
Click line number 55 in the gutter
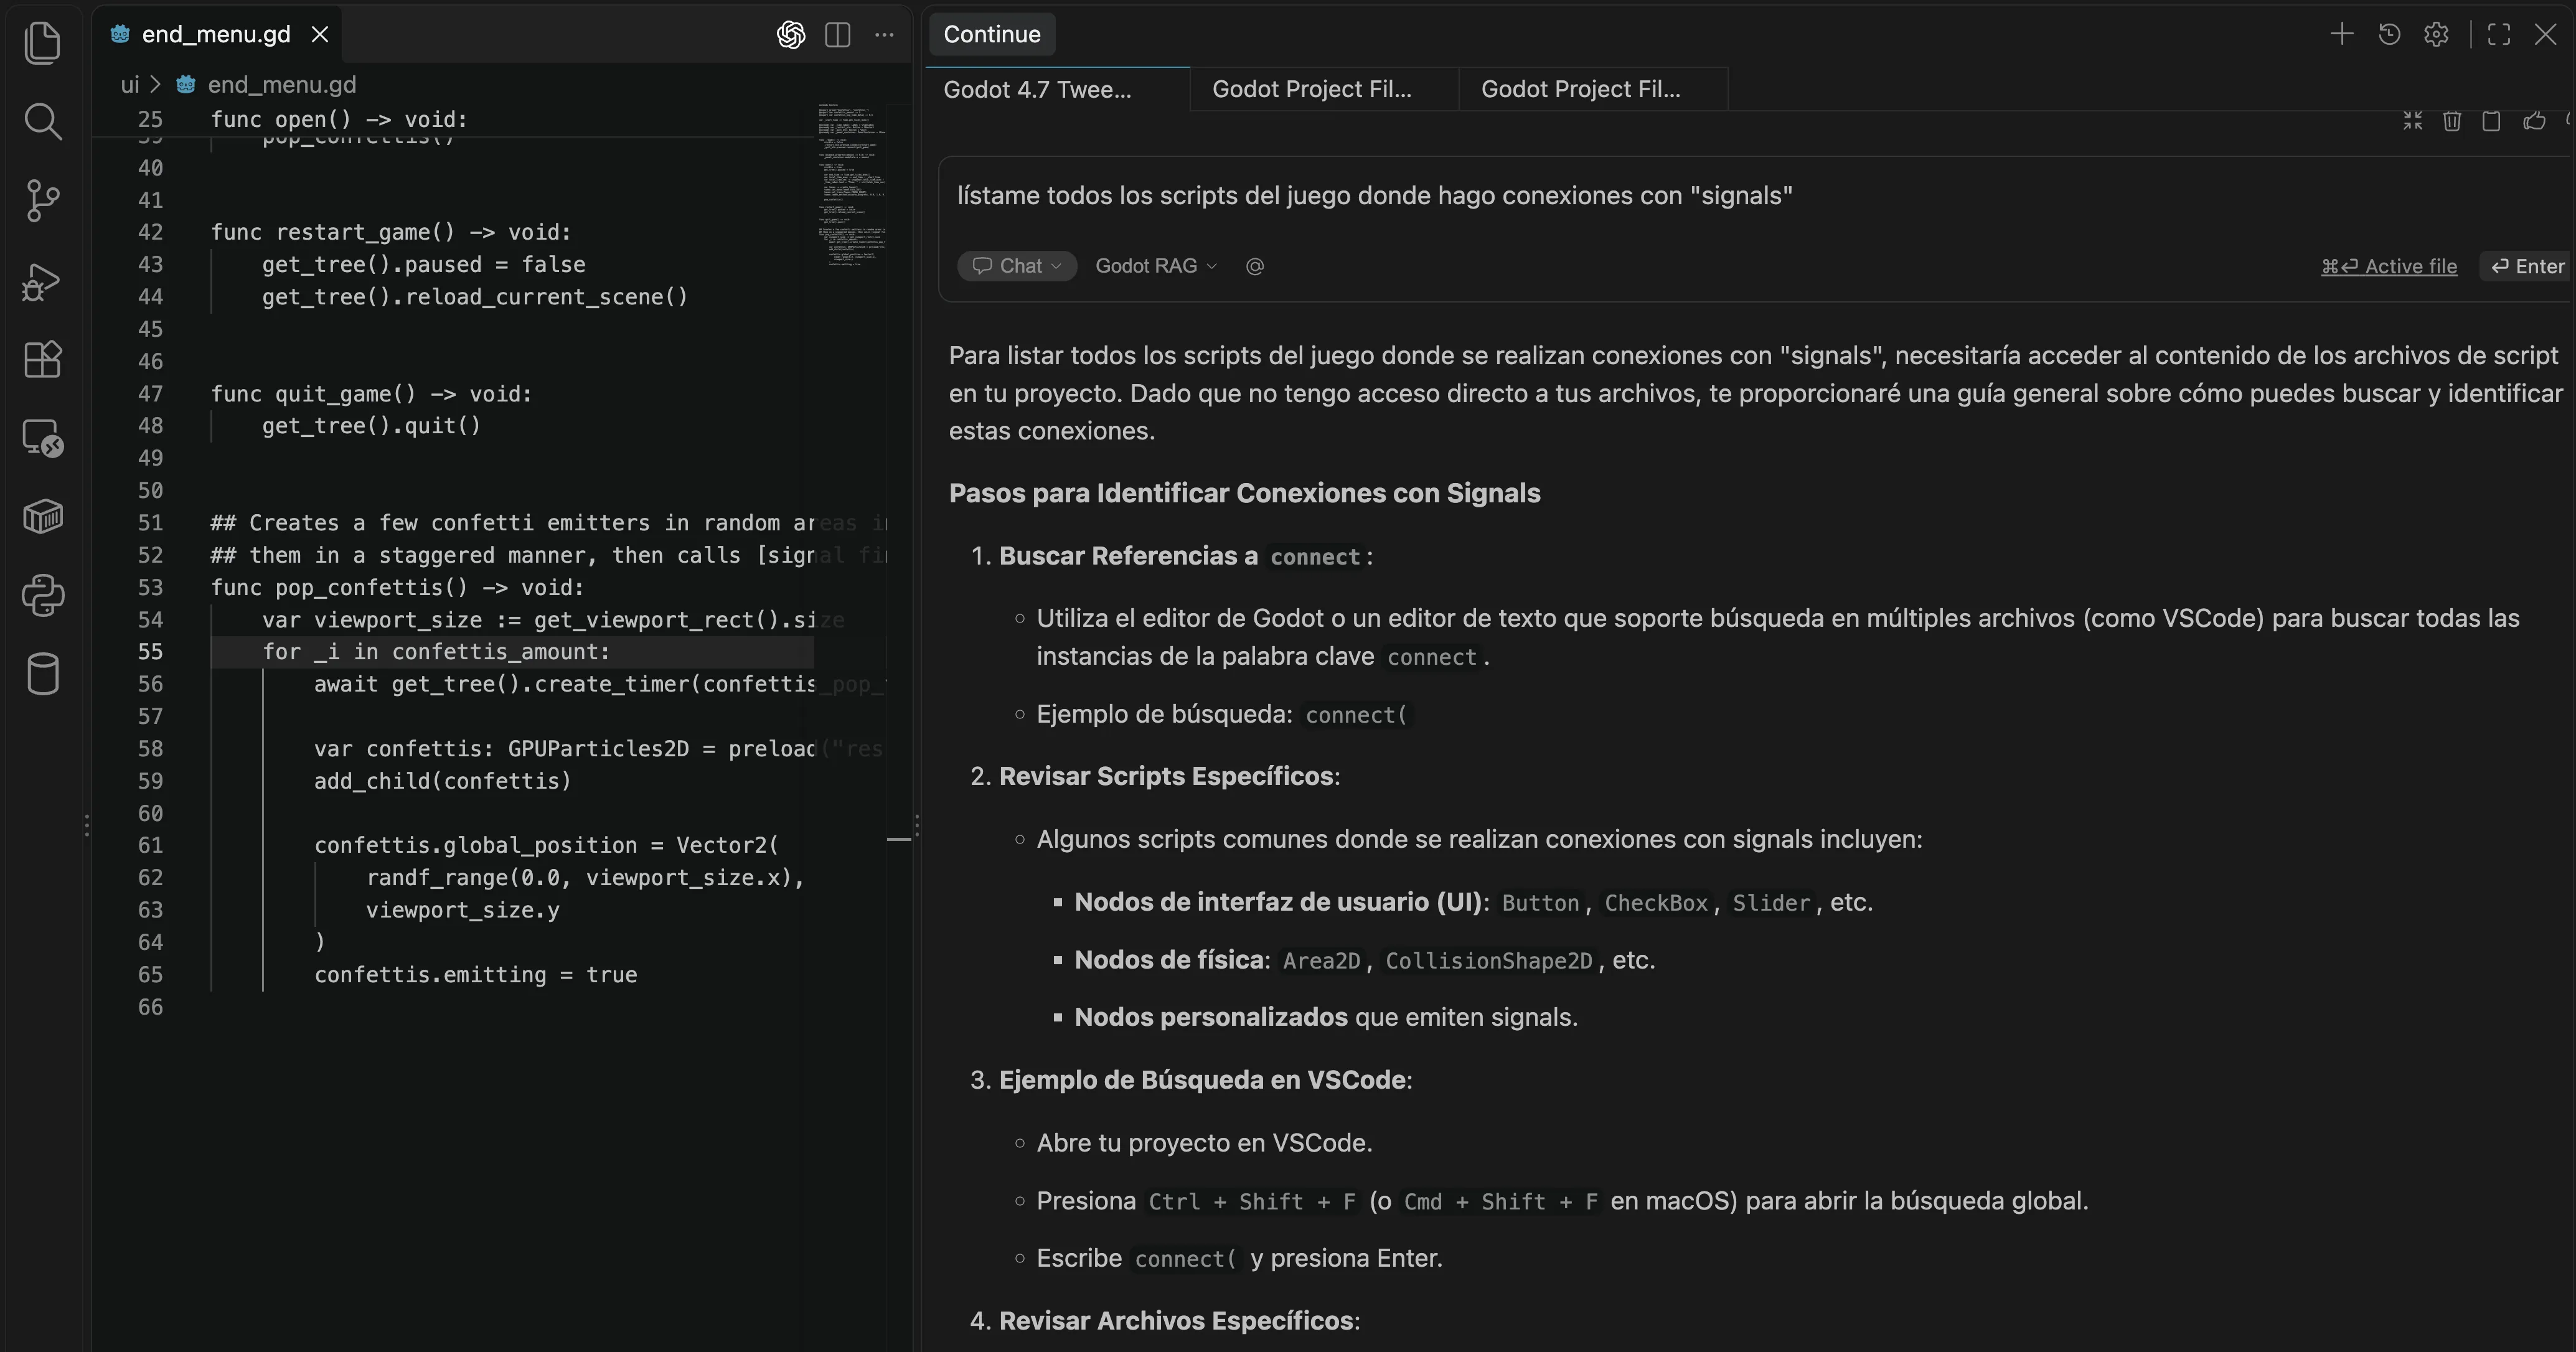coord(150,652)
